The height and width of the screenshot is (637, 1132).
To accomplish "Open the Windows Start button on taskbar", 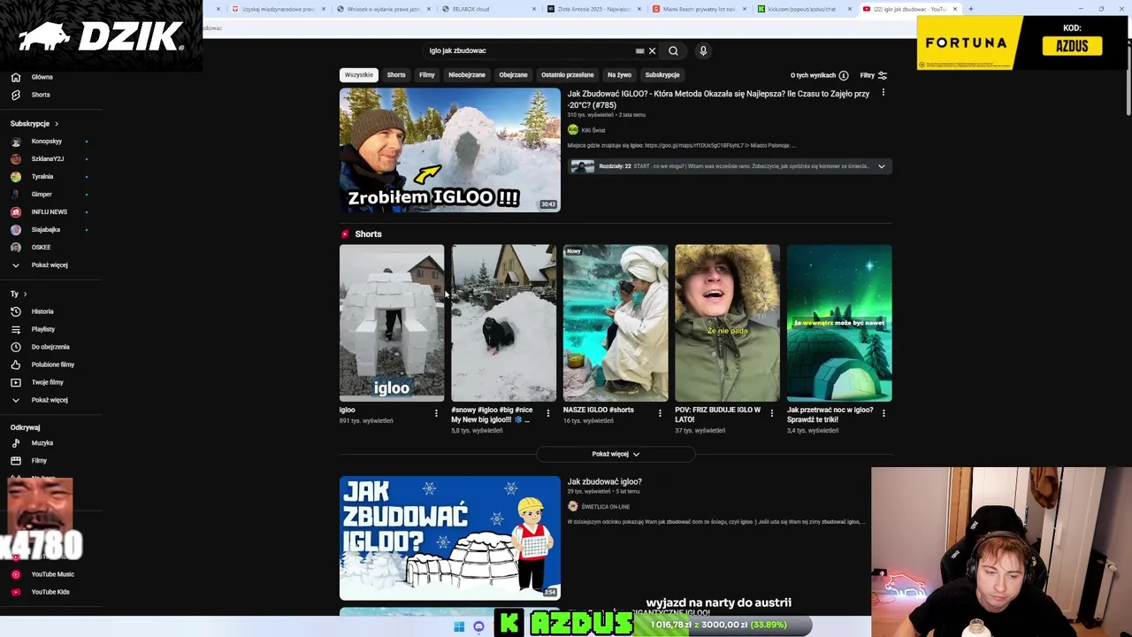I will [459, 626].
